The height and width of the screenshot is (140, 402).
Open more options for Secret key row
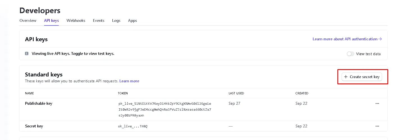coord(377,126)
